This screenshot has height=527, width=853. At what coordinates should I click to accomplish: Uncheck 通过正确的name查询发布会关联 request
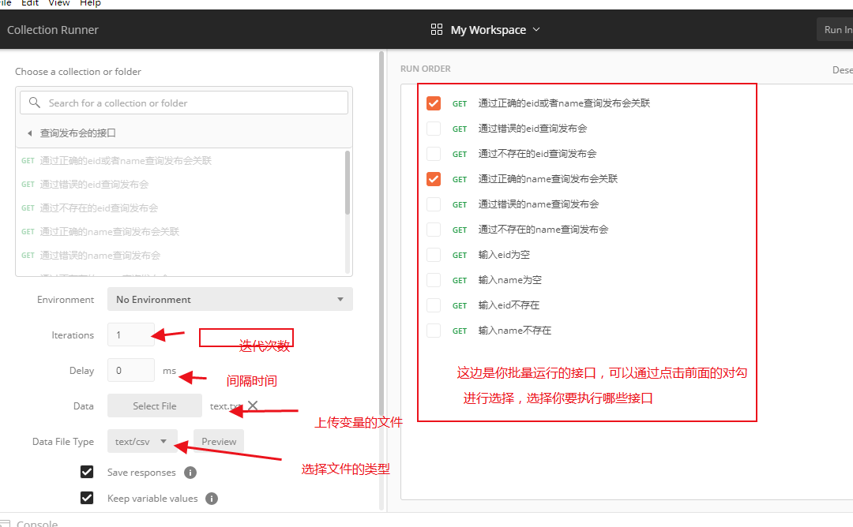[x=434, y=179]
